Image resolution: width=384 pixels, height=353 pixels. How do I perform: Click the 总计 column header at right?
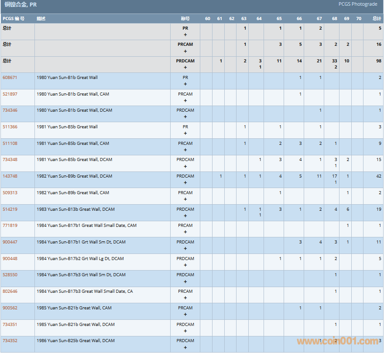click(x=377, y=19)
